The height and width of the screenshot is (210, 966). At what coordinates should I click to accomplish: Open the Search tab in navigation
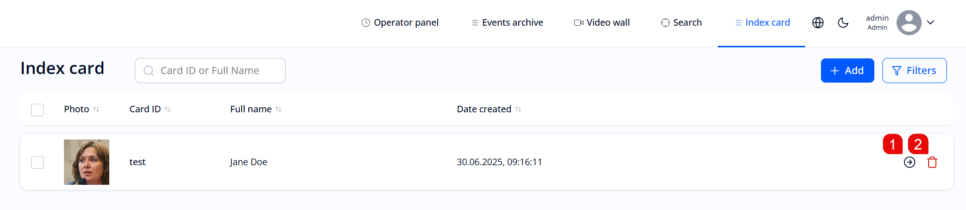click(681, 23)
